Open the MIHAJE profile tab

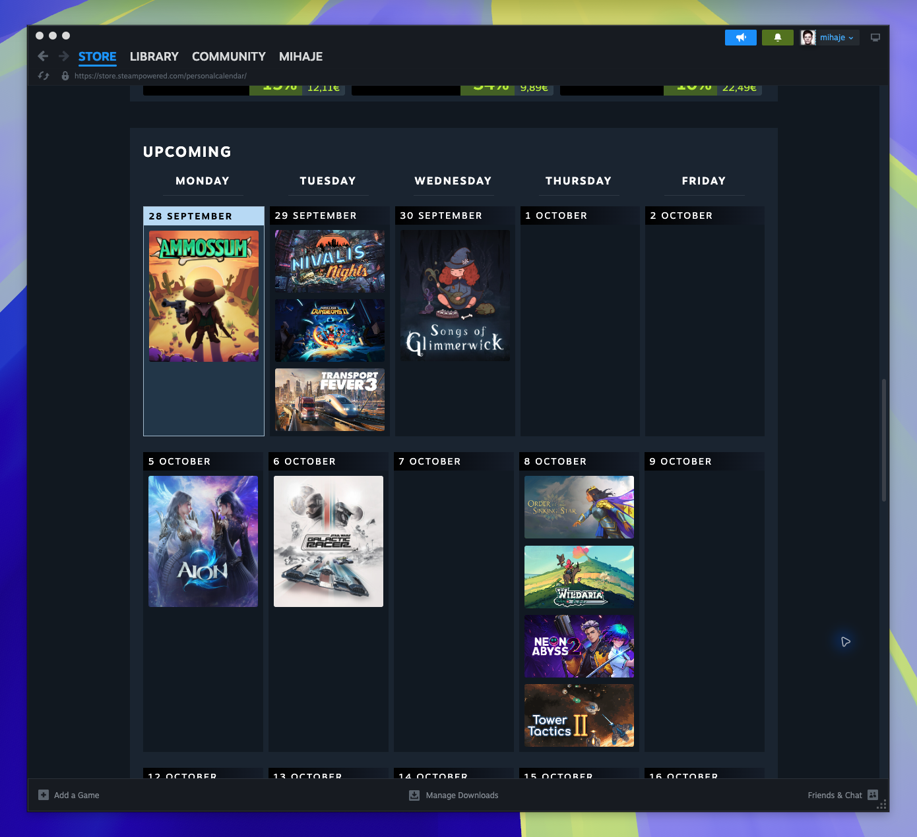tap(301, 57)
